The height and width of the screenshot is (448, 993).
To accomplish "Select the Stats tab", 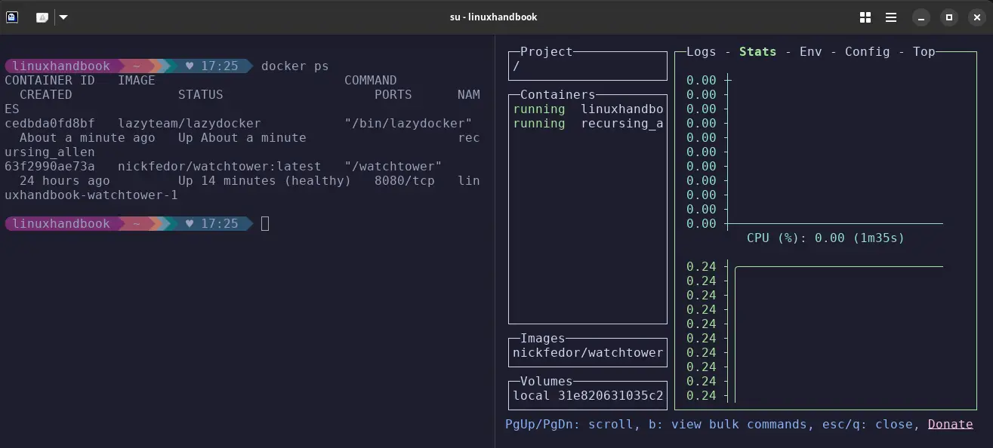I will pyautogui.click(x=757, y=51).
